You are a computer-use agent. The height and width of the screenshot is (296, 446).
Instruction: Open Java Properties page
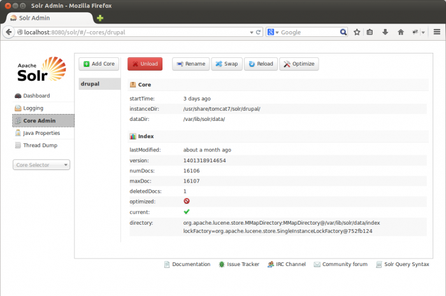[x=41, y=133]
